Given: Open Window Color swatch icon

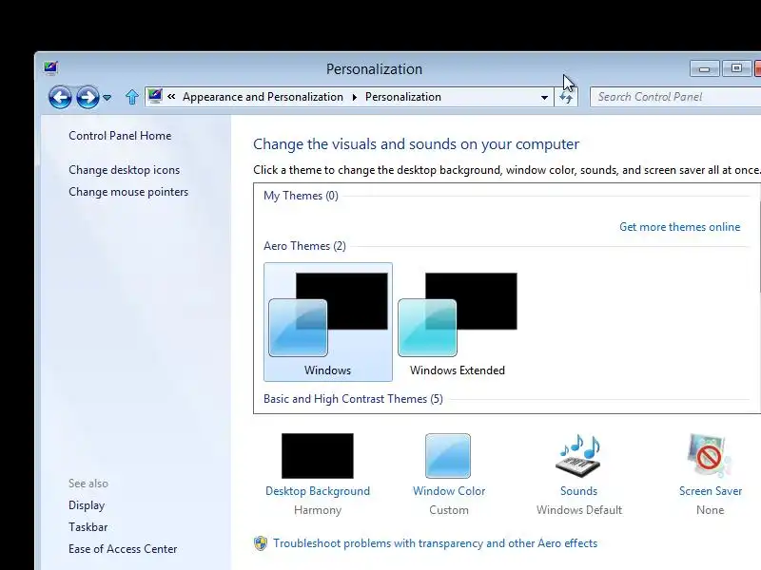Looking at the screenshot, I should click(448, 456).
